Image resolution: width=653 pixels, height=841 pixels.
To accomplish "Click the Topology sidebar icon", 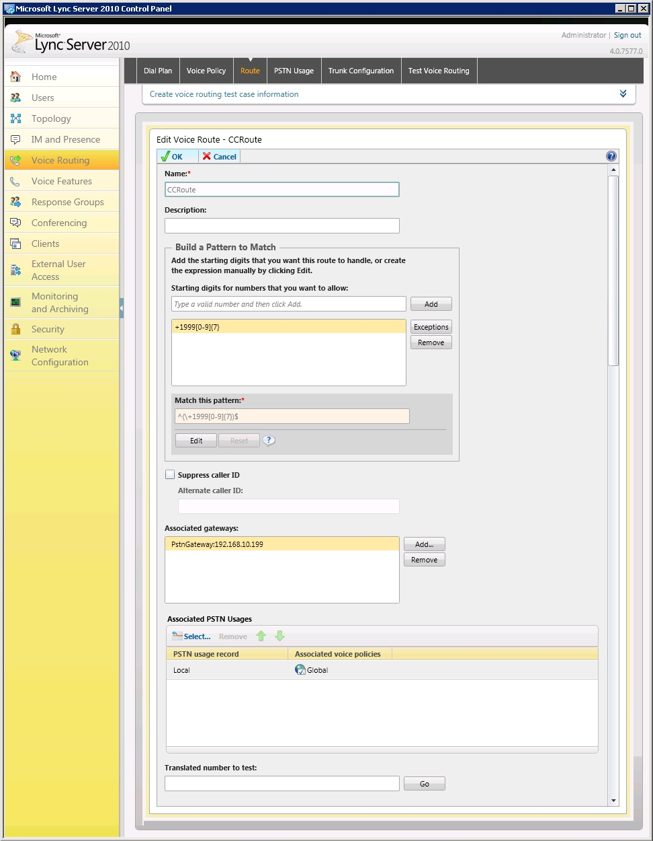I will point(15,118).
